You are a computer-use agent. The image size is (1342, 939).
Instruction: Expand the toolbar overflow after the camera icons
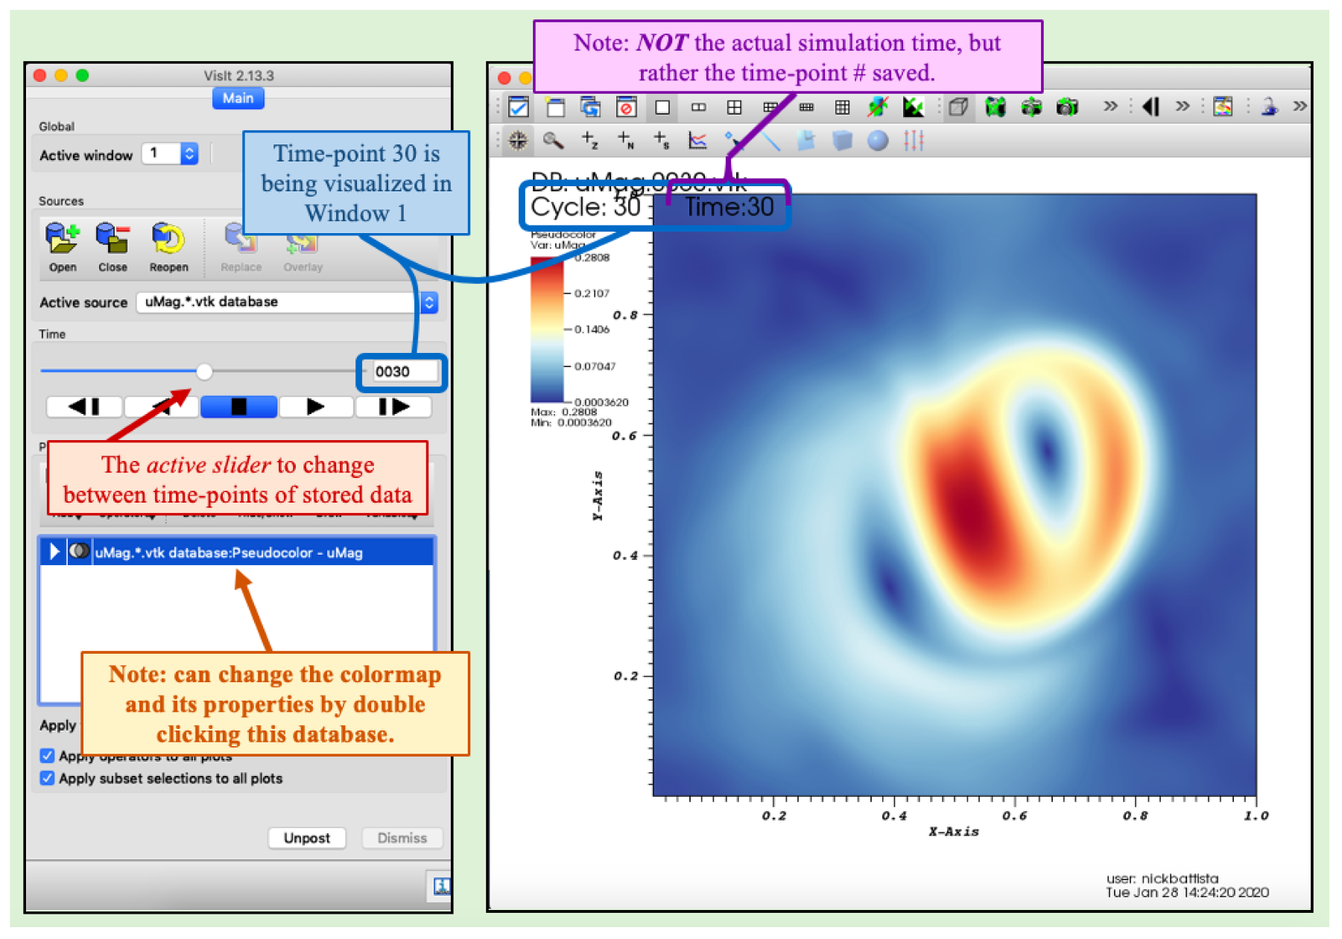pos(1110,106)
